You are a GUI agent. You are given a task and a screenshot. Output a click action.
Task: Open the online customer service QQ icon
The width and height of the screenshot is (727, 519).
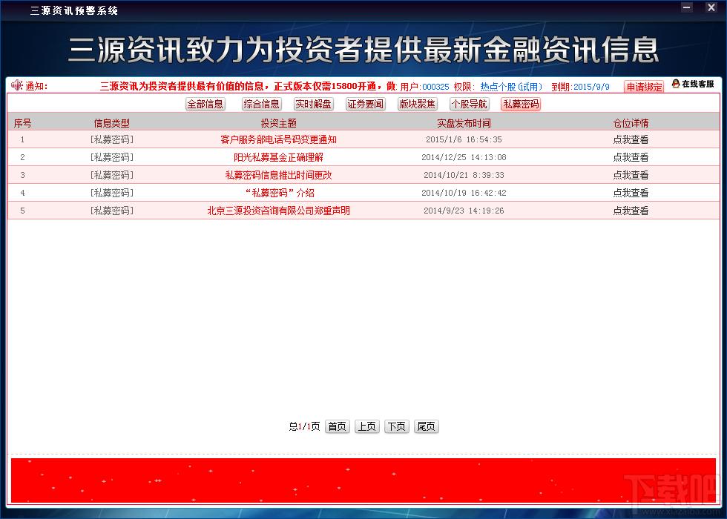click(676, 84)
